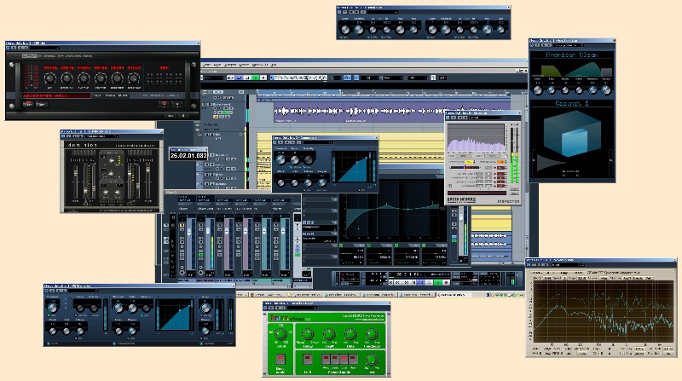Toggle first Control mode button in green plugin
Screen dimensions: 682x381
[327, 359]
